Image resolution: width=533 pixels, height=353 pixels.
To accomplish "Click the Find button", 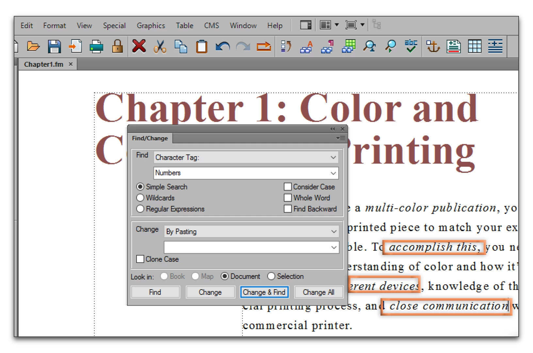I will click(x=155, y=292).
